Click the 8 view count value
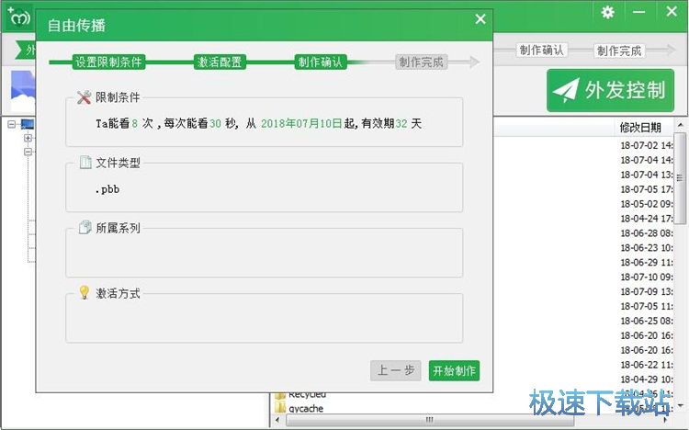The height and width of the screenshot is (430, 689). pyautogui.click(x=134, y=123)
